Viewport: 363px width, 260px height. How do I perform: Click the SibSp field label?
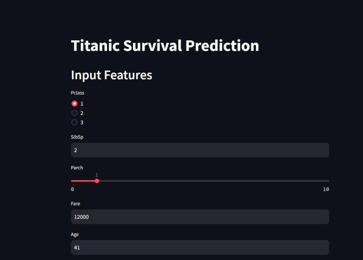click(x=77, y=137)
